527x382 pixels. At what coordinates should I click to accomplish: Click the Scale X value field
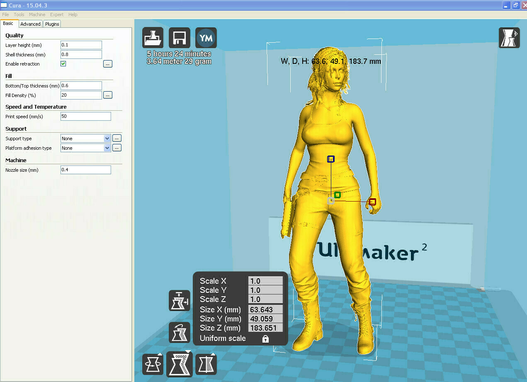click(x=265, y=281)
